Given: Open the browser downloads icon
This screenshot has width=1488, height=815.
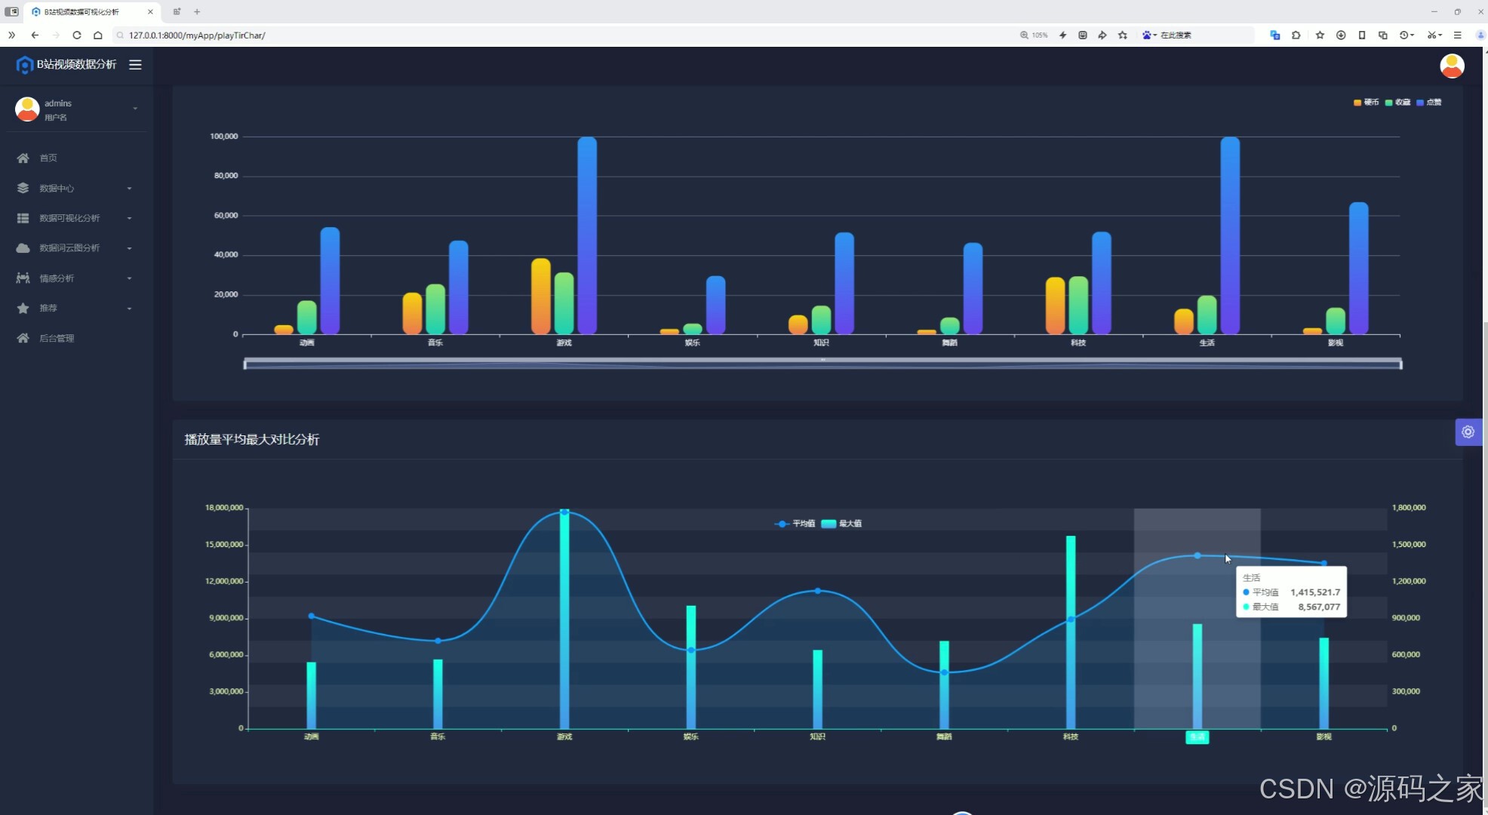Looking at the screenshot, I should (1341, 35).
